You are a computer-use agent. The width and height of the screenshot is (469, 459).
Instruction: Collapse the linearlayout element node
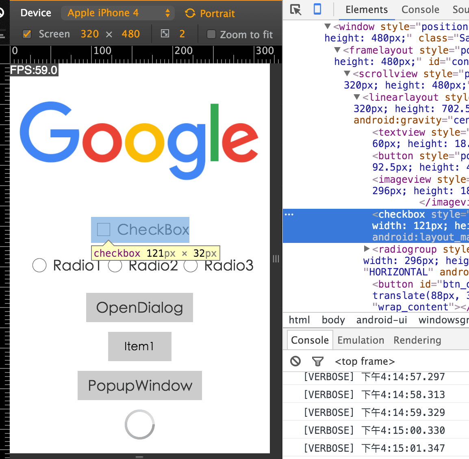click(x=357, y=97)
